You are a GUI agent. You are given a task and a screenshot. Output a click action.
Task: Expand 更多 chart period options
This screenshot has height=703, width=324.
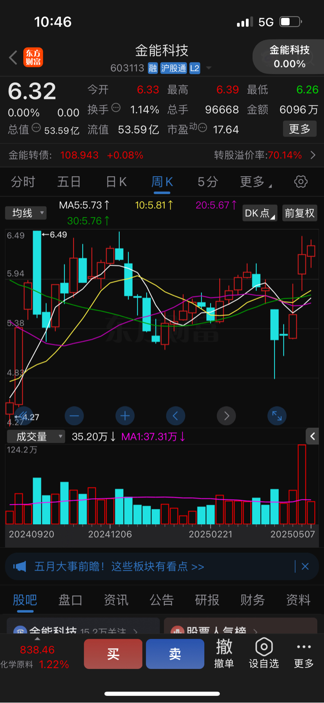[x=255, y=182]
